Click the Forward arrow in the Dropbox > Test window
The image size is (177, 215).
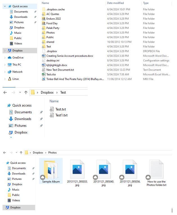[13, 92]
